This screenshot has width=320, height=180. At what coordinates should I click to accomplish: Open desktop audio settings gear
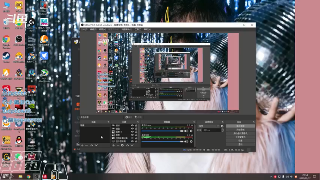pyautogui.click(x=191, y=142)
